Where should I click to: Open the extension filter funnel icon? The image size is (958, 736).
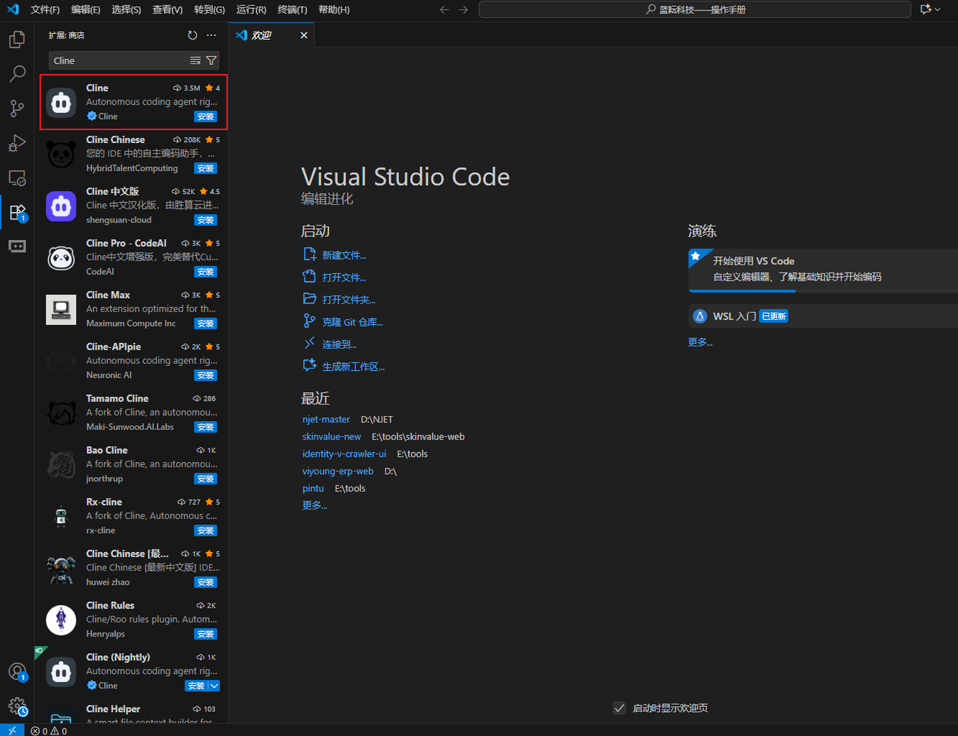click(x=211, y=61)
